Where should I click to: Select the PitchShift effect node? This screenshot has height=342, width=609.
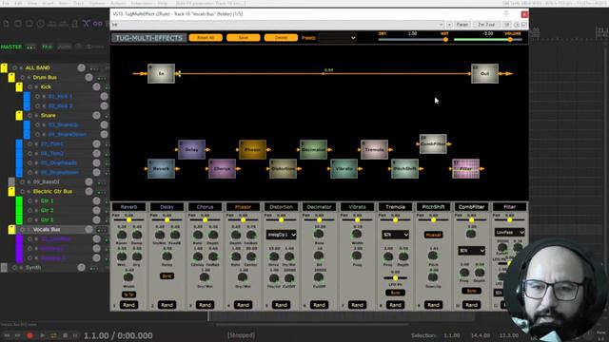coord(404,169)
